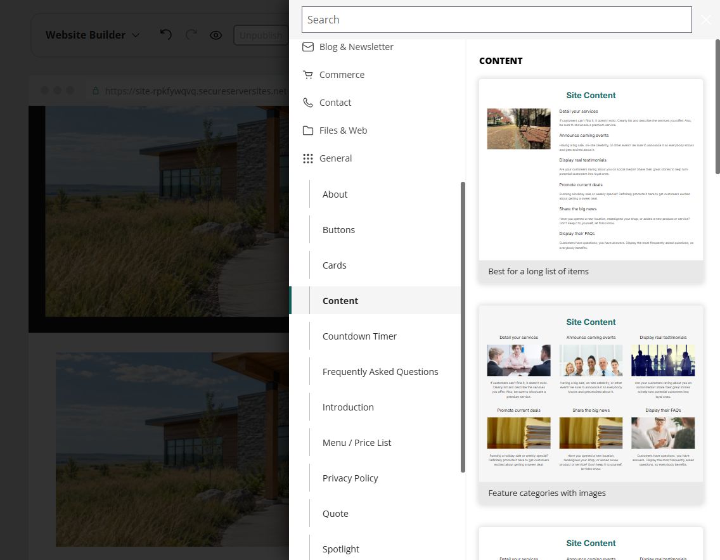The width and height of the screenshot is (720, 560).
Task: Click the Contact phone icon
Action: (308, 103)
